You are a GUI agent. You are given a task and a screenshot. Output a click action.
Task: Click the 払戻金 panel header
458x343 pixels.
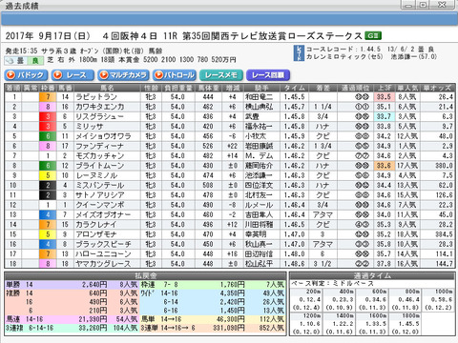pyautogui.click(x=145, y=275)
